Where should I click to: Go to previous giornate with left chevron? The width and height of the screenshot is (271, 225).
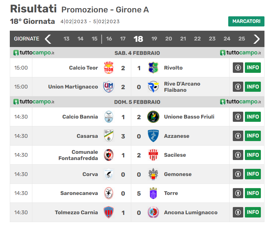pos(48,39)
